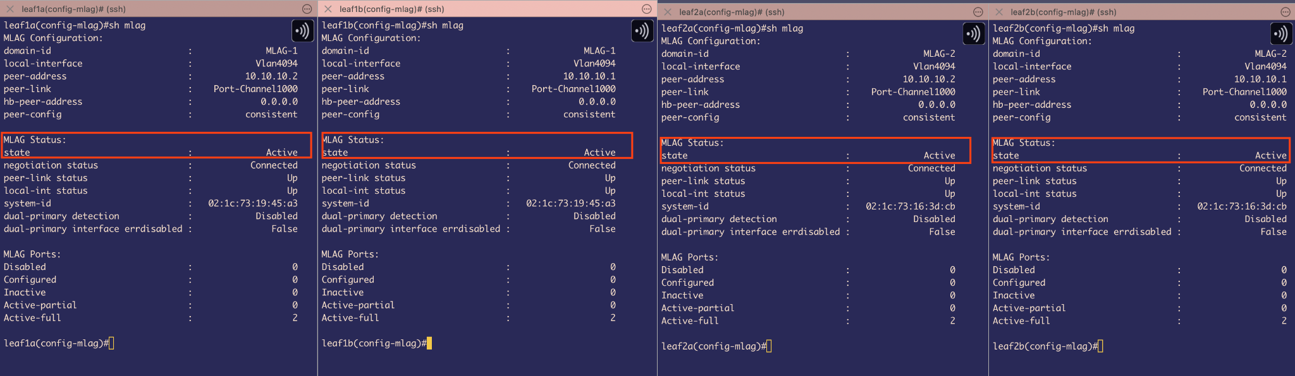The height and width of the screenshot is (376, 1295).
Task: Open the leaf2b pane options menu
Action: (x=1286, y=12)
